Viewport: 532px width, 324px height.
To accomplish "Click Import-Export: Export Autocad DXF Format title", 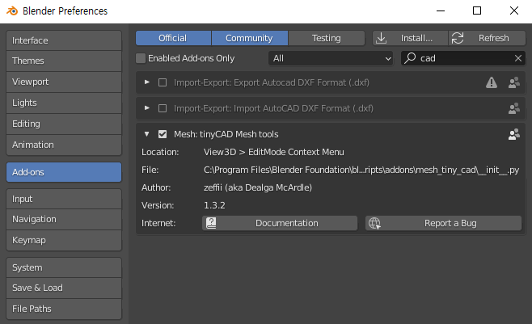I will (272, 82).
